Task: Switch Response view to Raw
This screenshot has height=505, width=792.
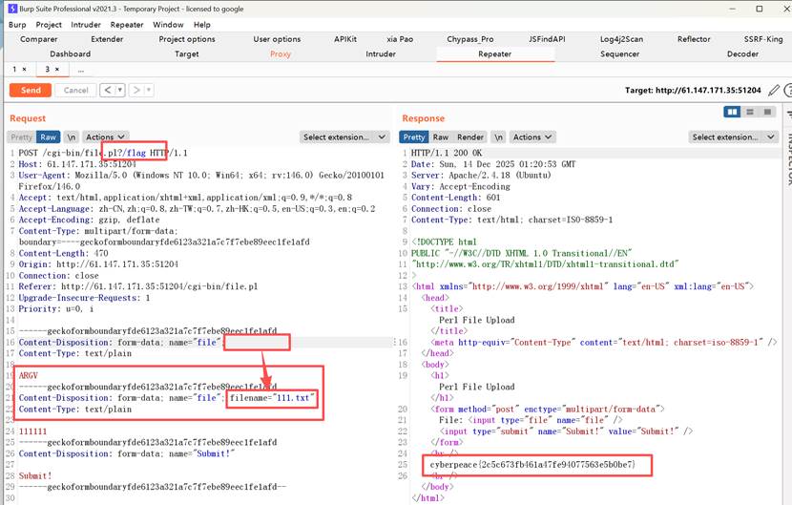Action: click(x=441, y=137)
